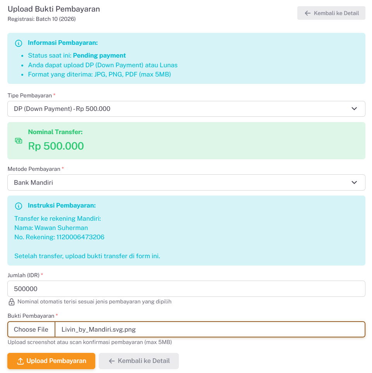Click the cash icon next to Nominal Transfer
Screen dimensions: 372x373
pyautogui.click(x=18, y=141)
